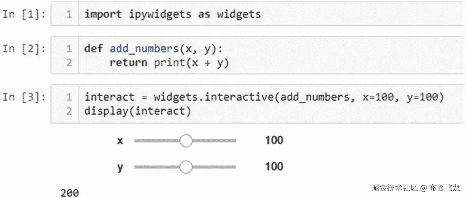Click the y slider handle
466x198 pixels.
[x=186, y=167]
